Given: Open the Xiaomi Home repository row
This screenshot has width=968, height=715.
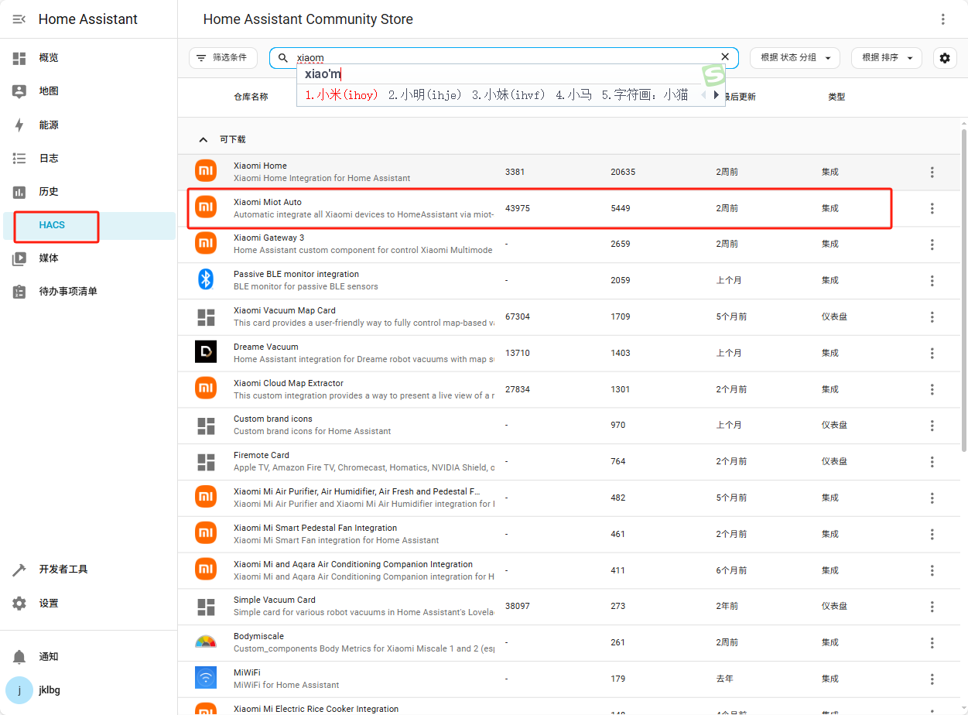Looking at the screenshot, I should point(569,172).
